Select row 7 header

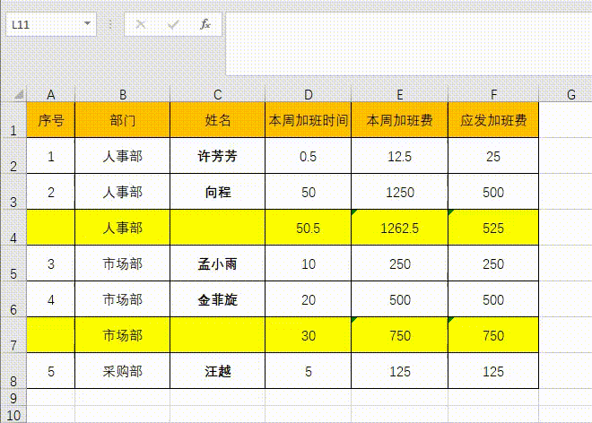(13, 334)
